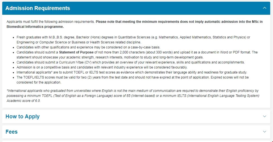
Task: Select the How to Apply heading text
Action: click(x=23, y=116)
